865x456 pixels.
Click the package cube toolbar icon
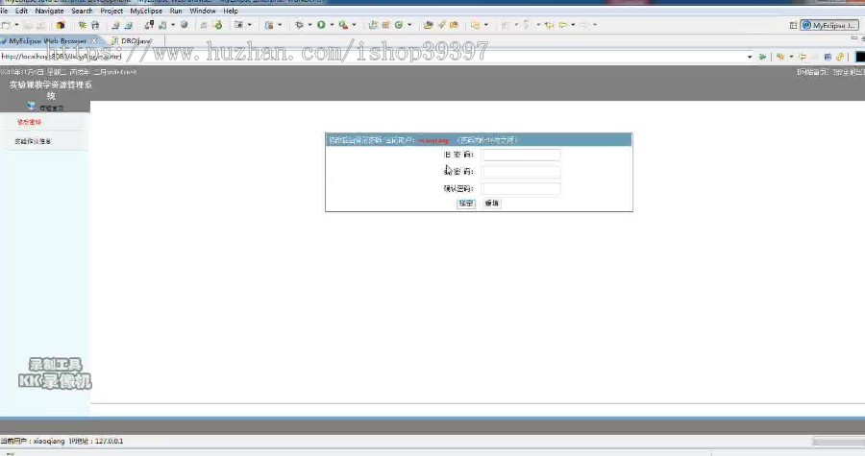click(x=61, y=25)
